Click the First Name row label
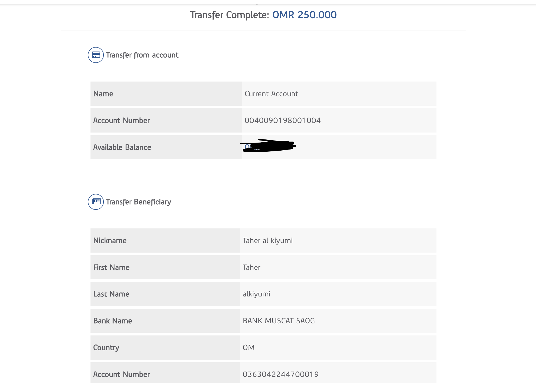This screenshot has width=536, height=383. click(x=111, y=267)
